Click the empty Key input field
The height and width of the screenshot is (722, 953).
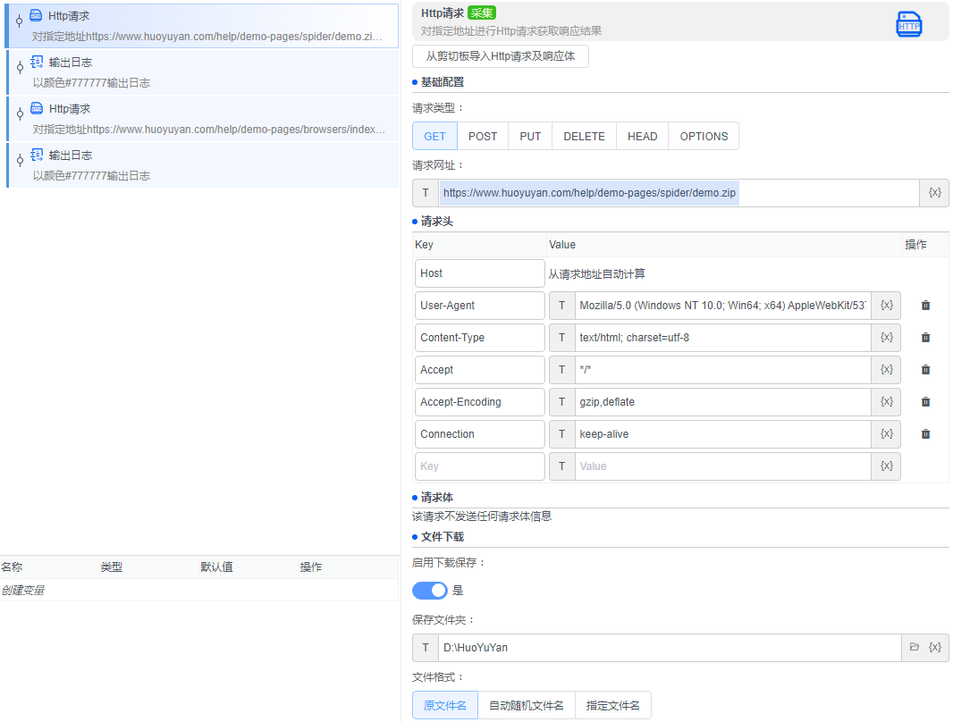[x=480, y=466]
